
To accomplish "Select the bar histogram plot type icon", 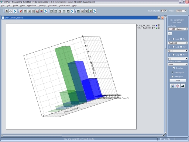I will [x=172, y=86].
